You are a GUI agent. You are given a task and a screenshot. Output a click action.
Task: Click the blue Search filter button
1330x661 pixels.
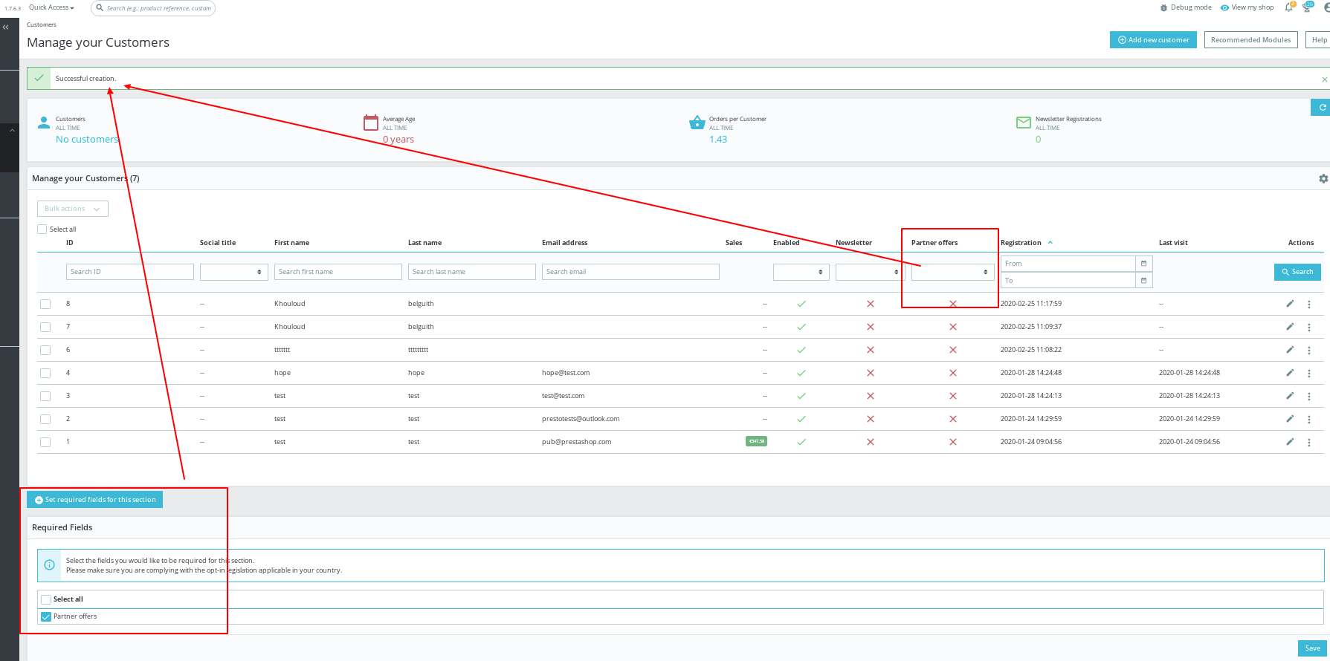tap(1297, 272)
